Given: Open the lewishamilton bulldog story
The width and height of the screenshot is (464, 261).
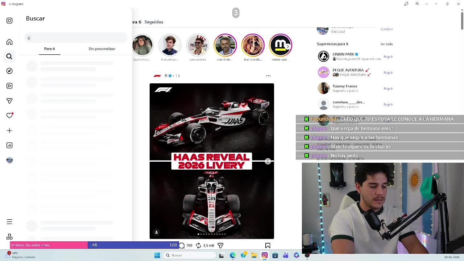Looking at the screenshot, I should (253, 45).
